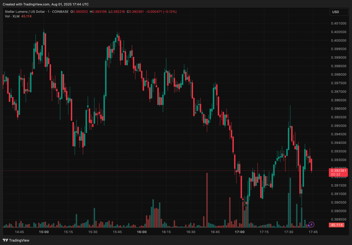
Task: Click the 0.394000 price axis label
Action: coord(339,143)
